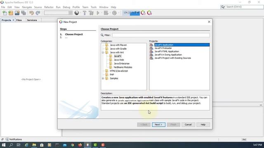Select JavaFX in Swing Application project type
Viewport: 264px width, 148px height.
coord(168,55)
